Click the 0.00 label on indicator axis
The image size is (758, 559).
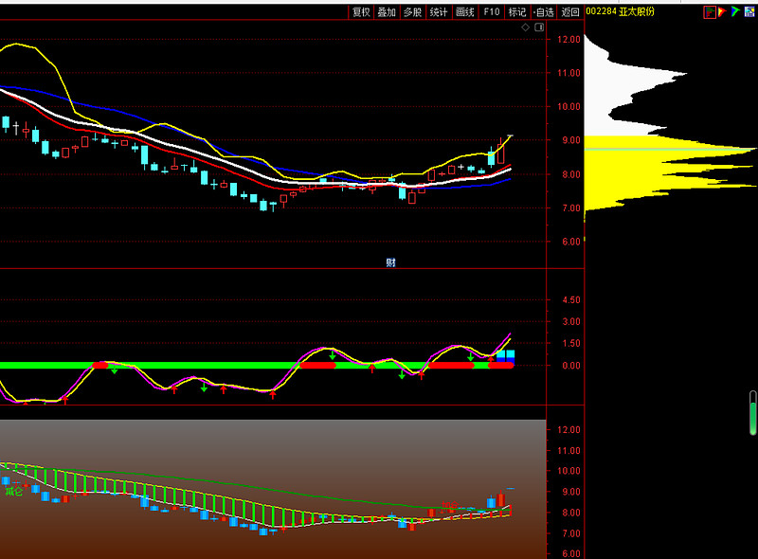[571, 366]
